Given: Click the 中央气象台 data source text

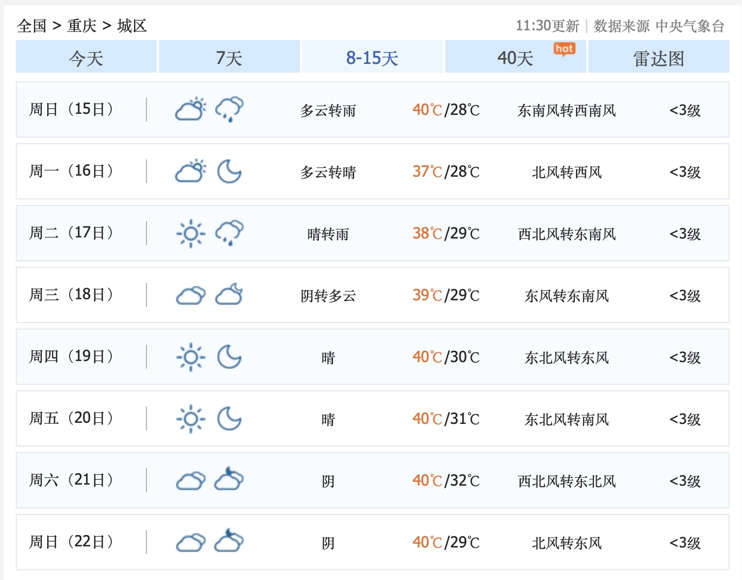Looking at the screenshot, I should click(x=689, y=25).
